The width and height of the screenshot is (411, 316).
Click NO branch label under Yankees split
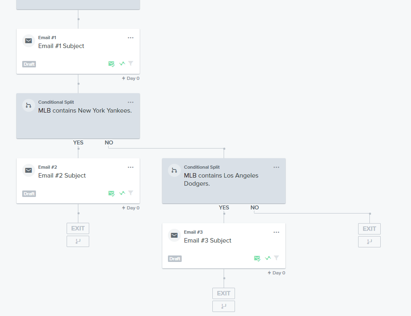[x=109, y=142]
